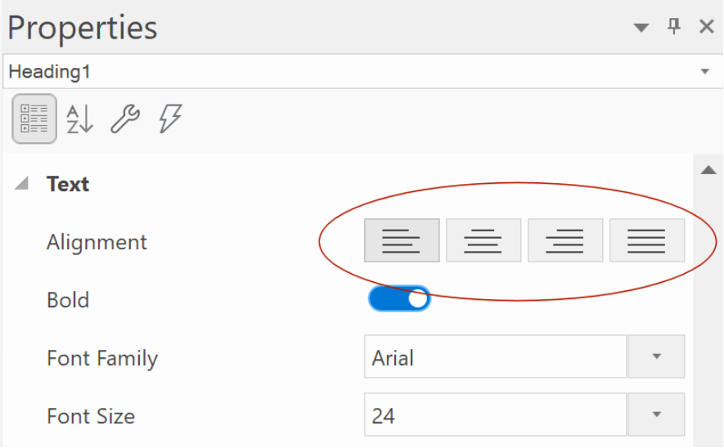Set alignment to Right
Image resolution: width=724 pixels, height=448 pixels.
565,240
